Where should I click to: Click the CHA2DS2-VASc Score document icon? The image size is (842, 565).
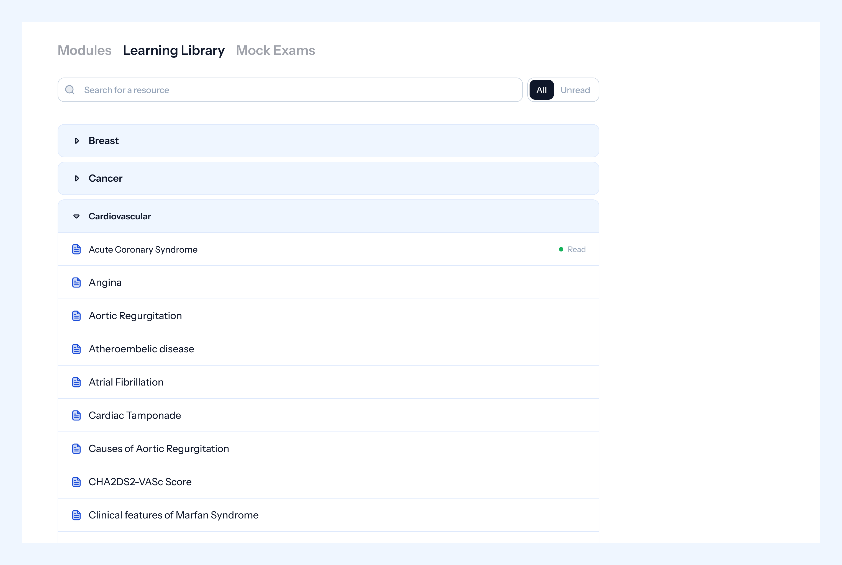[76, 482]
